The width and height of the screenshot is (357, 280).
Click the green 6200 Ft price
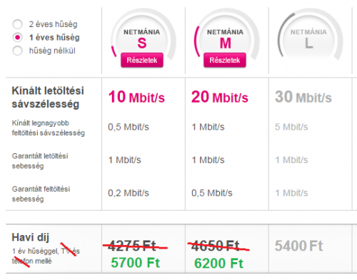[x=218, y=263]
